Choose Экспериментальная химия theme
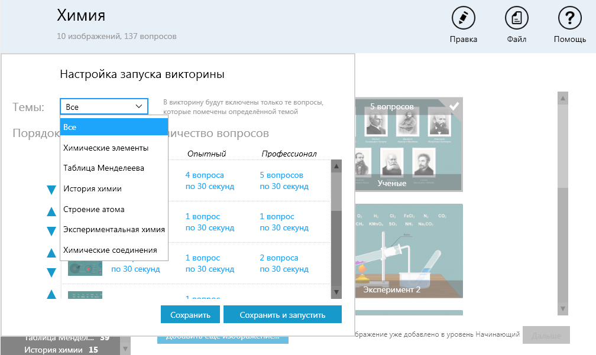Screen dimensions: 596x355 [x=114, y=230]
